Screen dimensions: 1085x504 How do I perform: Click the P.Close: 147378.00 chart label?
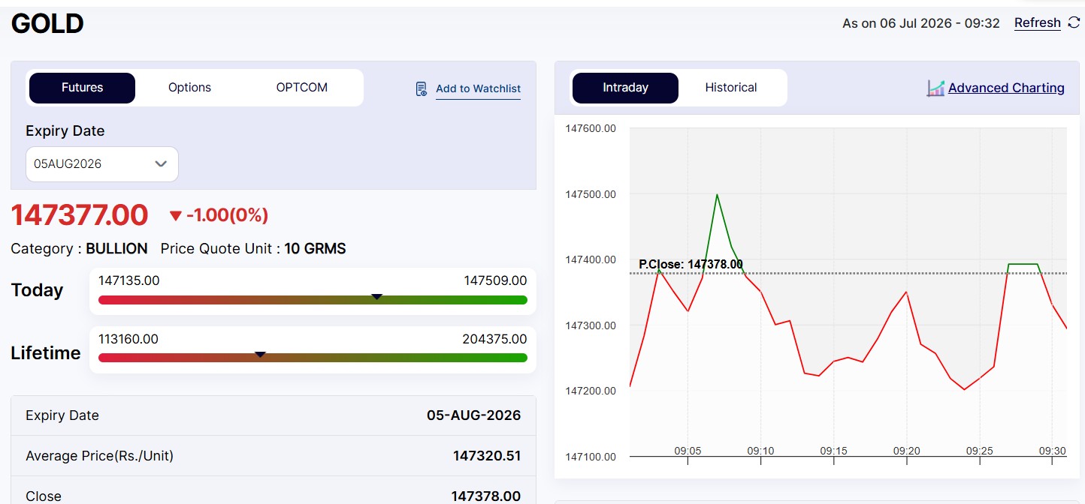[691, 265]
